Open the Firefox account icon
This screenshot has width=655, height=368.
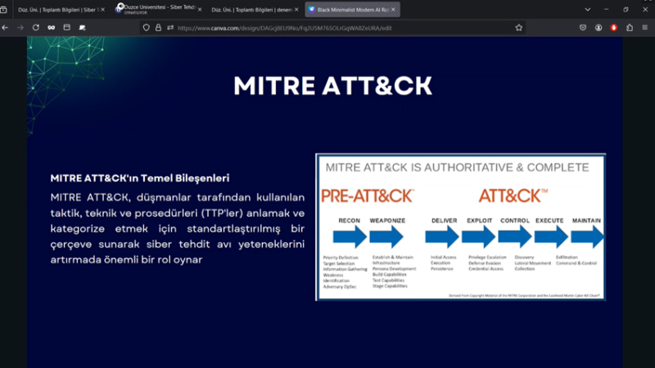[599, 28]
